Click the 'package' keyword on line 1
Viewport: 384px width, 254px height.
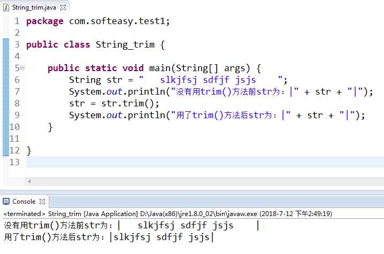point(45,21)
